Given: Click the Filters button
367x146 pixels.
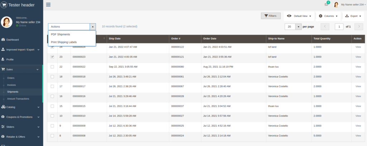Looking at the screenshot, I should 270,16.
